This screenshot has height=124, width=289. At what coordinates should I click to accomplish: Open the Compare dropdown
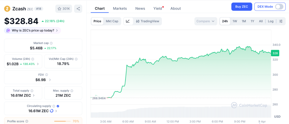[206, 21]
